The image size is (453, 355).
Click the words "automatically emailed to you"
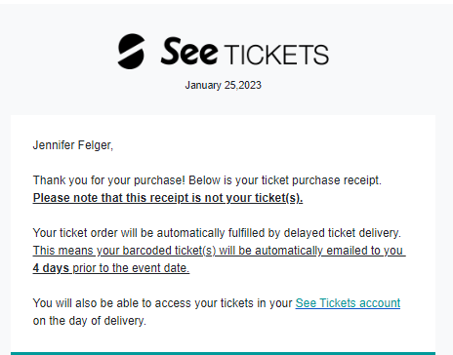(329, 251)
